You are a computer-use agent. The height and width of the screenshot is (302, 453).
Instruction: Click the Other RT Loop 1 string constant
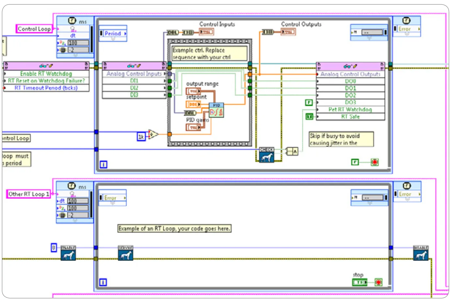[x=29, y=194]
